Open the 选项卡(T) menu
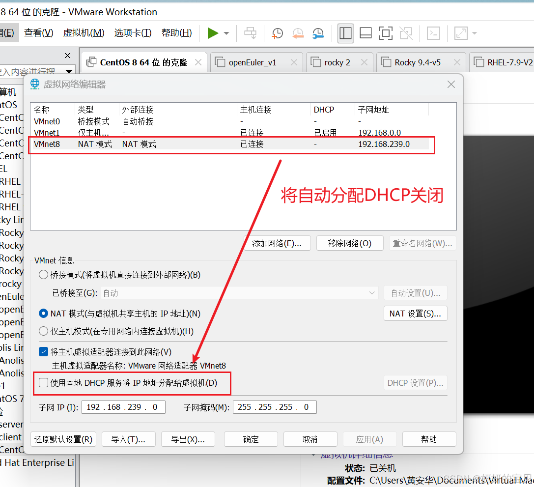 133,33
